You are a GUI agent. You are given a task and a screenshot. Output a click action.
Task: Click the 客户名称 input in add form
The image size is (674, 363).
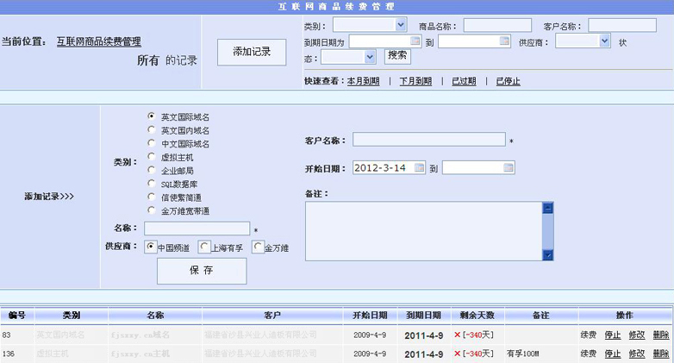click(428, 140)
